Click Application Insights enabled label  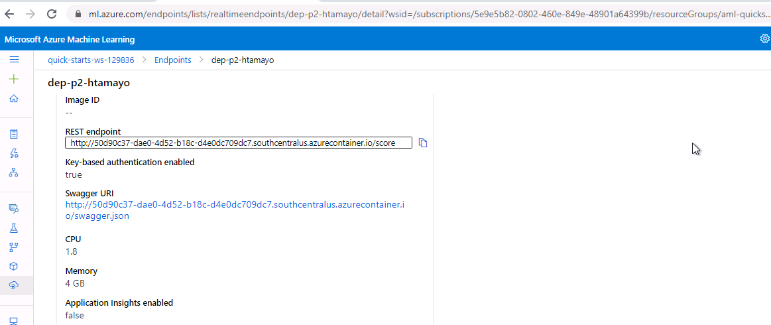point(119,303)
